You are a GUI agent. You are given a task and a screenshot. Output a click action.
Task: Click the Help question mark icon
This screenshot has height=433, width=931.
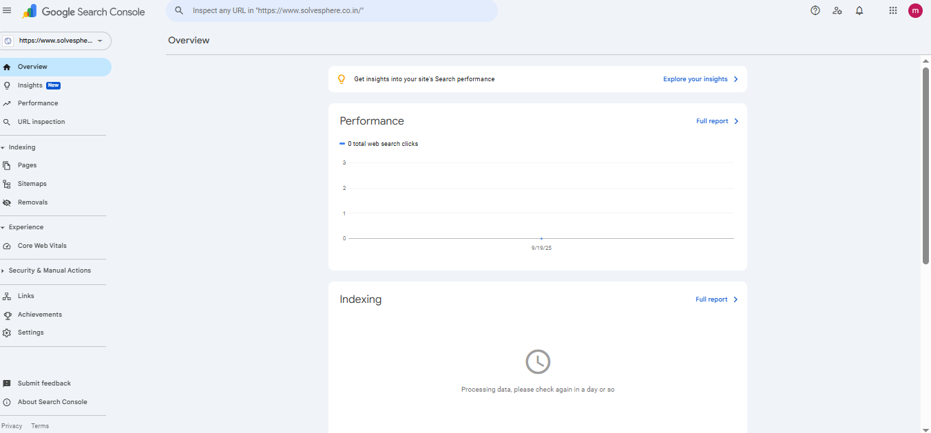tap(815, 10)
